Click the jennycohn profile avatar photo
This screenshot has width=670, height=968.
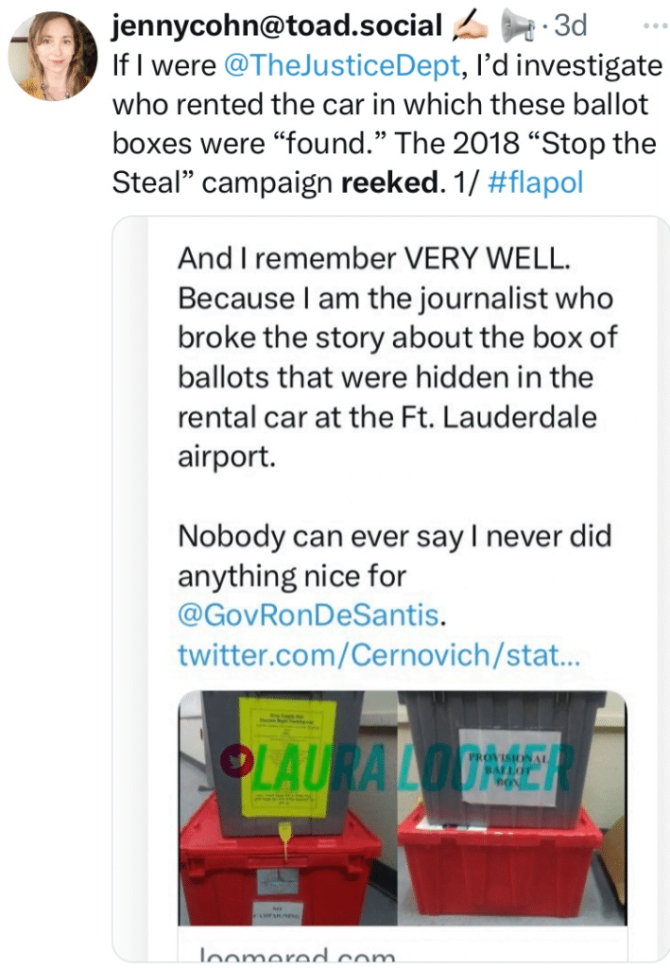52,57
